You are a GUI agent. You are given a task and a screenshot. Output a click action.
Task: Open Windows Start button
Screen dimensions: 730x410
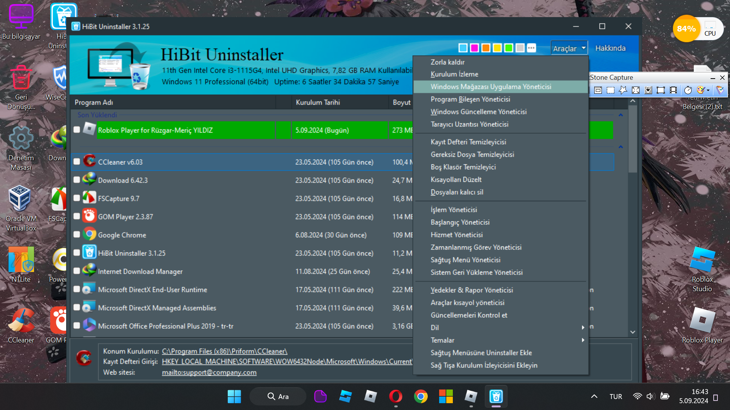[234, 396]
